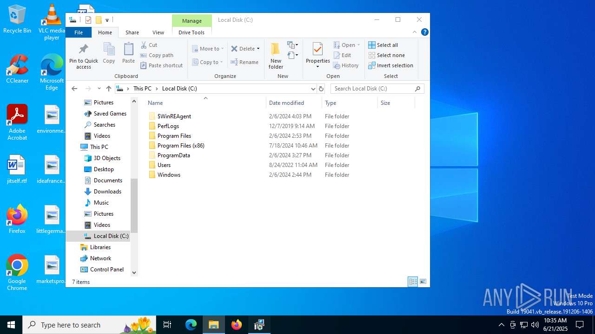Click the taskbar search box

pos(90,325)
